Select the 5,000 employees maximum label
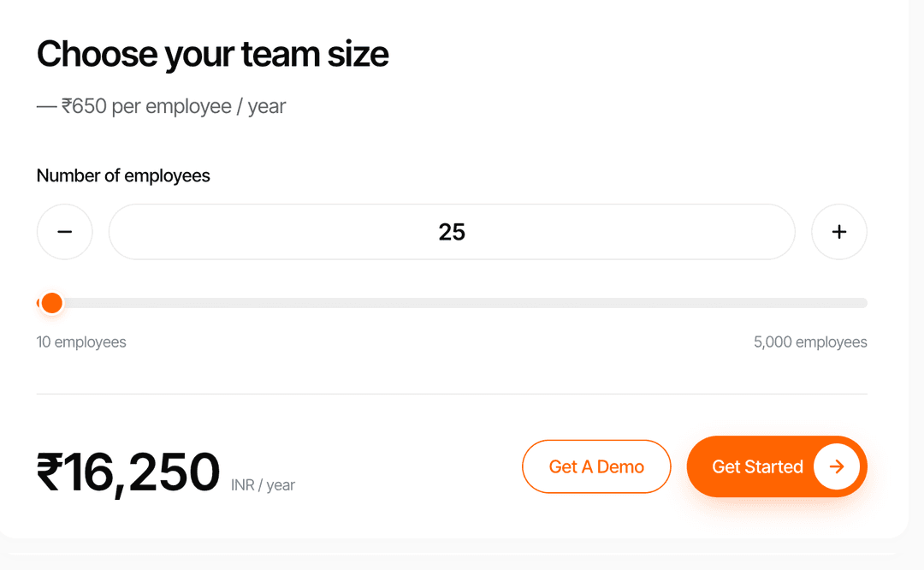The height and width of the screenshot is (570, 924). 810,341
